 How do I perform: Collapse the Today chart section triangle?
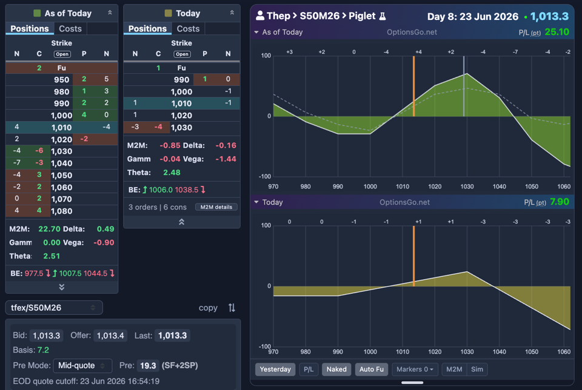click(x=256, y=202)
